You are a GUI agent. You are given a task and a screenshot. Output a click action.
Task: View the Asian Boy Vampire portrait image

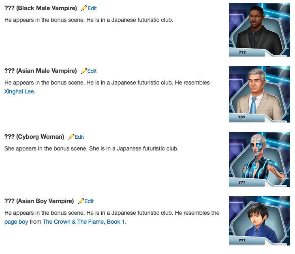click(259, 221)
